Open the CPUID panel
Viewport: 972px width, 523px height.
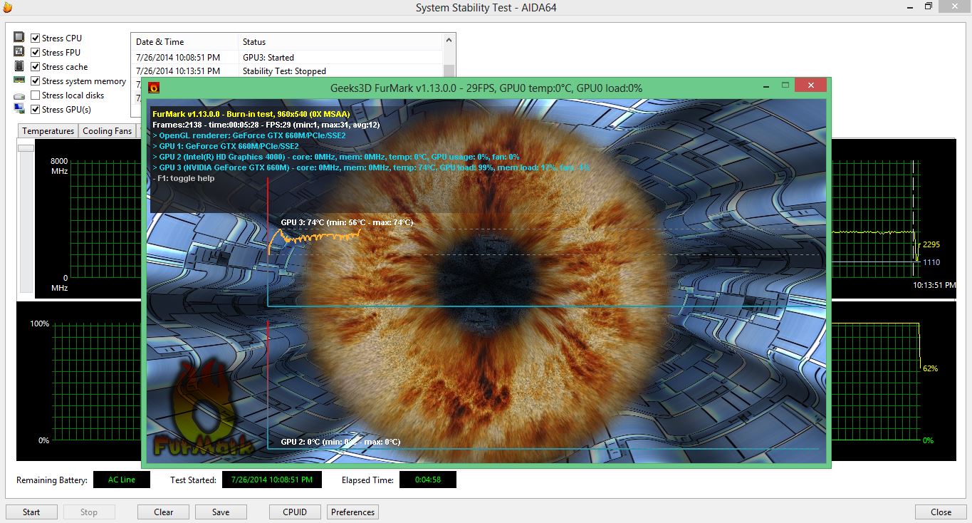(x=295, y=512)
